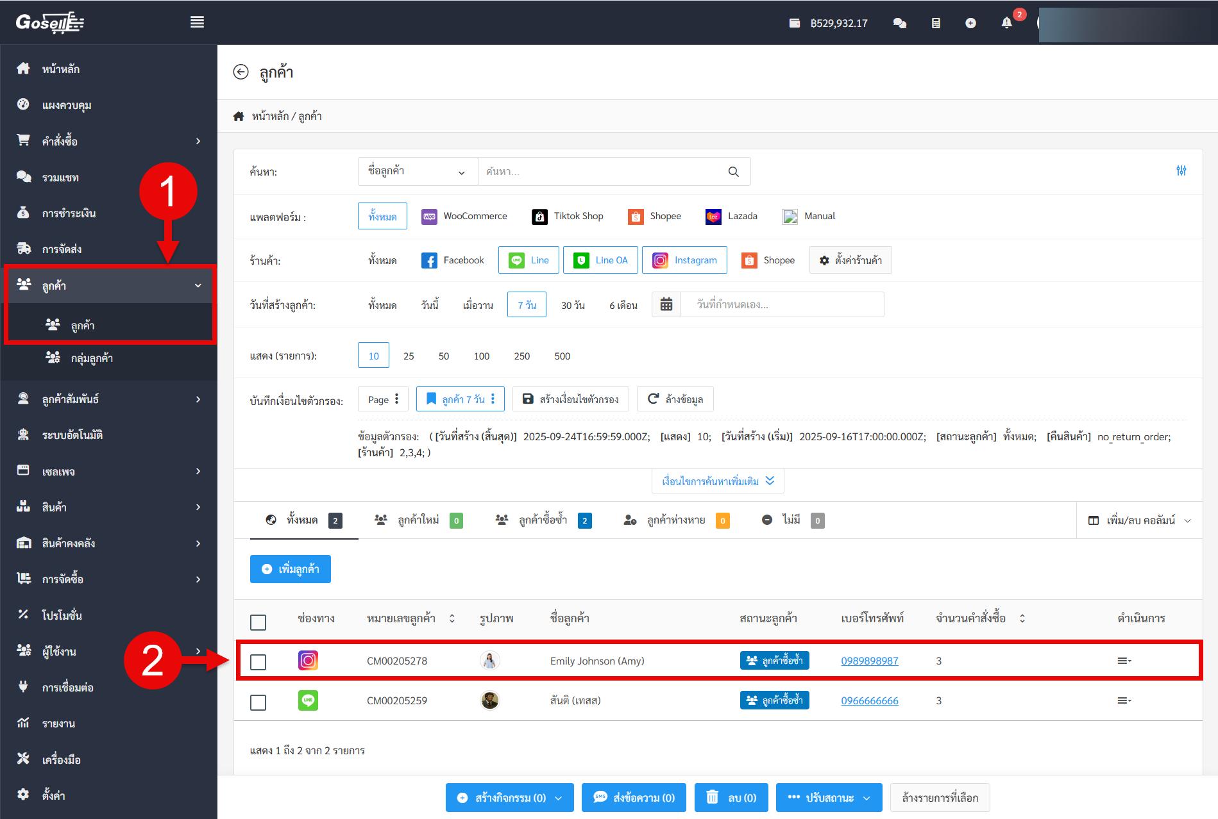The height and width of the screenshot is (819, 1218).
Task: Expand additional search conditions
Action: 717,481
